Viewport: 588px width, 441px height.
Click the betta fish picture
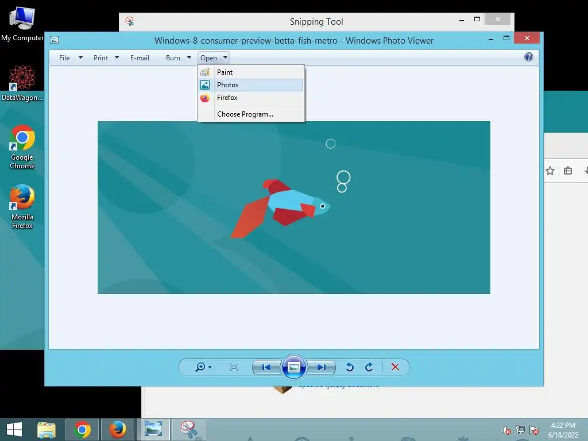coord(293,207)
